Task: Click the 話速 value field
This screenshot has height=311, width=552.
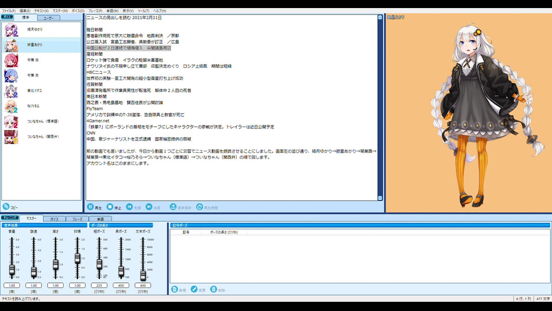Action: (x=33, y=285)
